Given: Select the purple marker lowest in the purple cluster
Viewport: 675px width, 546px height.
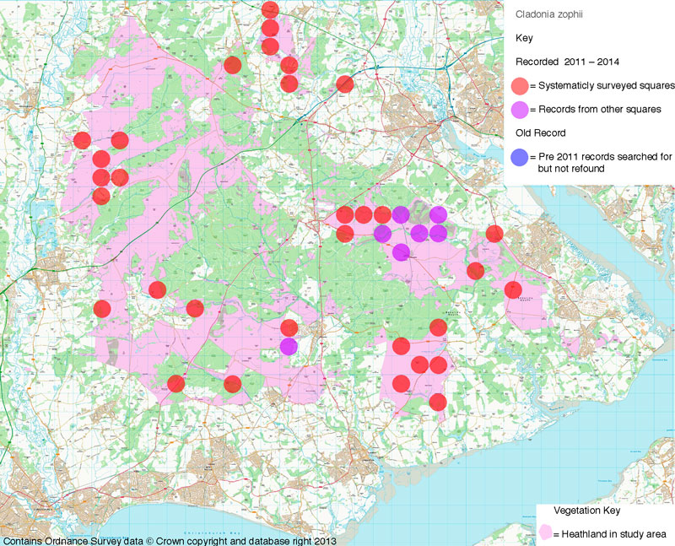Looking at the screenshot, I should (x=401, y=251).
